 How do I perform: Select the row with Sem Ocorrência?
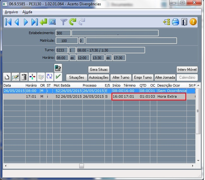point(99,91)
